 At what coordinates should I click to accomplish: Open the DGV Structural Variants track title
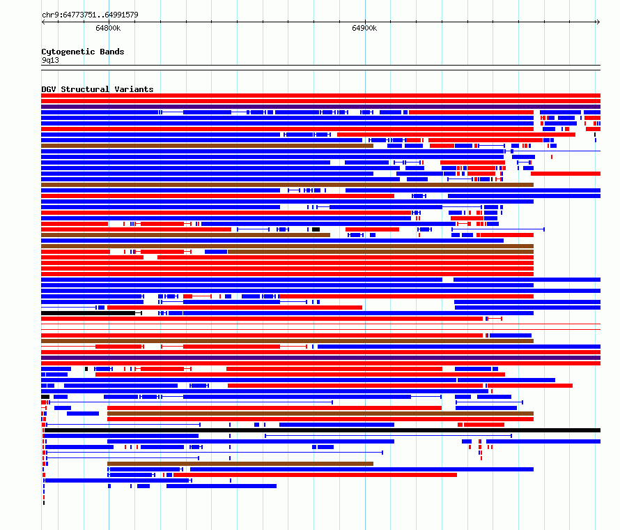(x=98, y=89)
